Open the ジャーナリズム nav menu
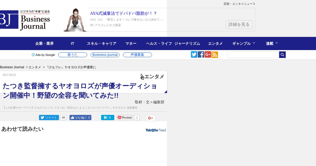The width and height of the screenshot is (316, 166). 187,43
